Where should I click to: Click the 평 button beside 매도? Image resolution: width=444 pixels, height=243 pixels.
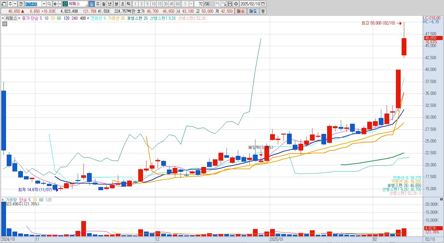[263, 11]
